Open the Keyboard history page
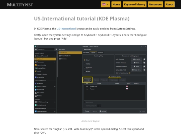 (135, 4)
